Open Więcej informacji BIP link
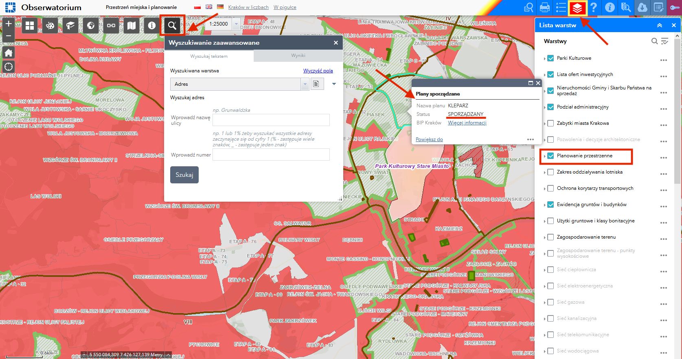The image size is (682, 359). pyautogui.click(x=467, y=123)
